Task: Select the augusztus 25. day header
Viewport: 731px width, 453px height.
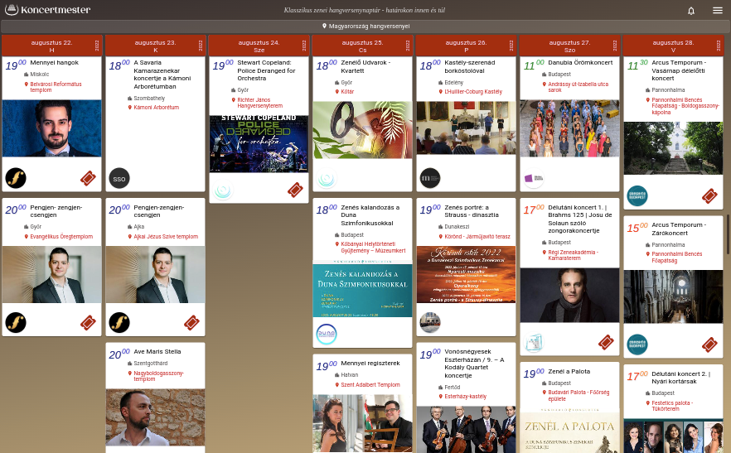Action: (362, 46)
